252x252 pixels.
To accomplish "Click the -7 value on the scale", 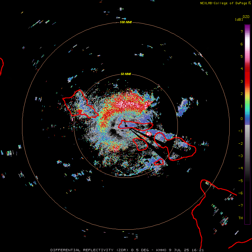I will click(x=241, y=206).
